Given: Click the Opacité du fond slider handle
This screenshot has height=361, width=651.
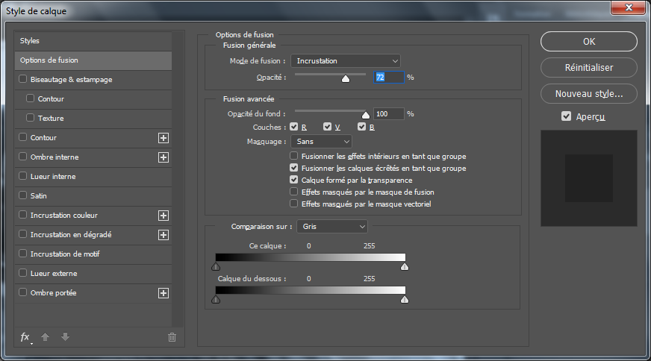Looking at the screenshot, I should click(x=365, y=115).
